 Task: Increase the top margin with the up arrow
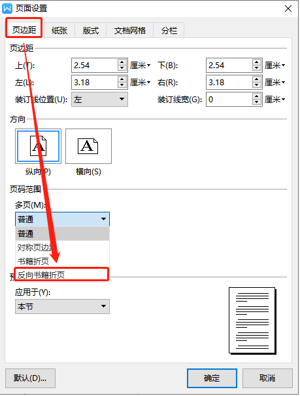pos(122,62)
